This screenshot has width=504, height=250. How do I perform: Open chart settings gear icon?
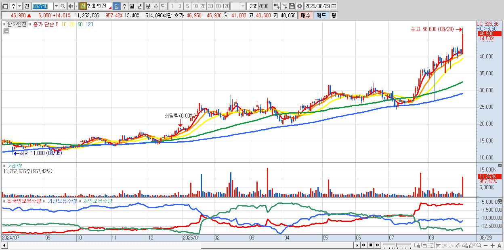pyautogui.click(x=300, y=6)
